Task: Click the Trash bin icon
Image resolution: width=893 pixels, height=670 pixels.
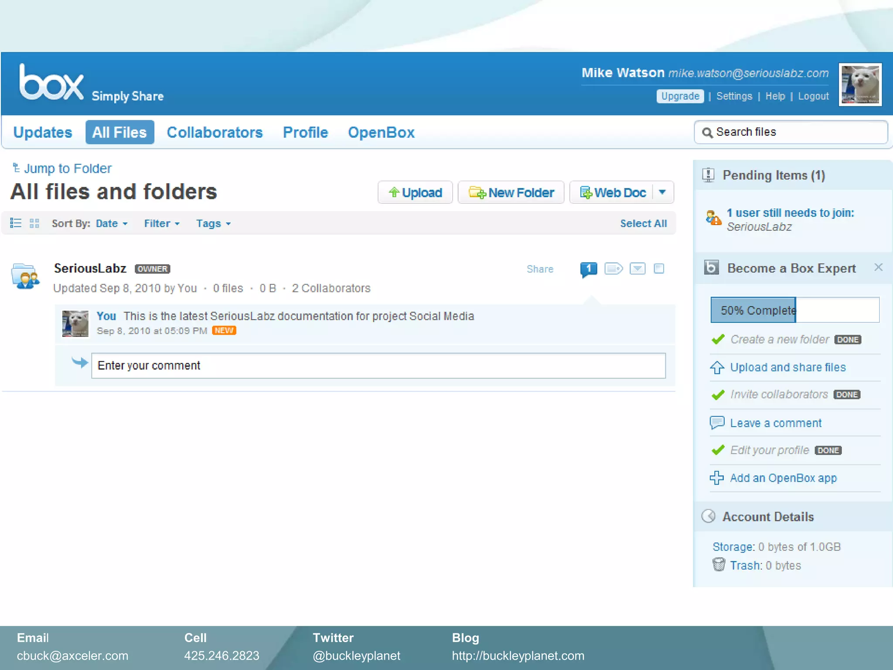Action: point(719,564)
